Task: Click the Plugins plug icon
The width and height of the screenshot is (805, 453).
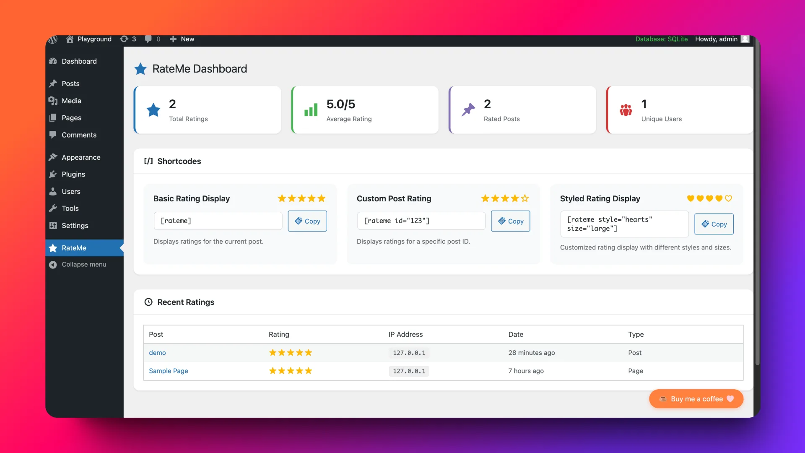Action: pos(53,174)
